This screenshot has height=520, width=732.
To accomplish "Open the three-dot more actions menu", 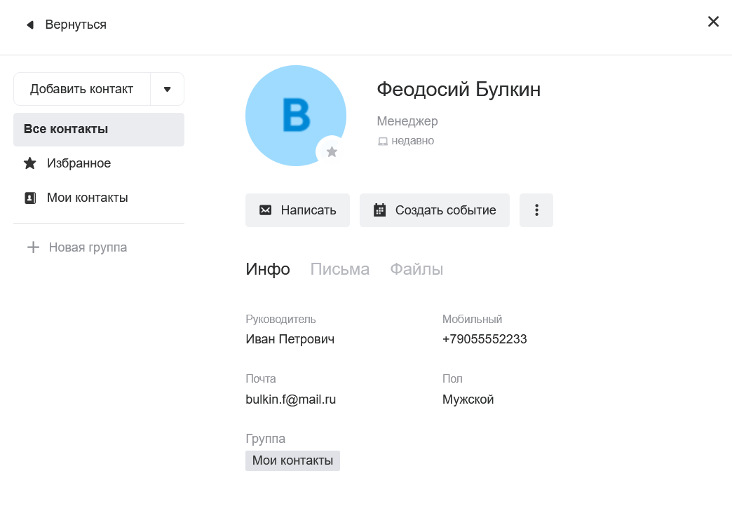I will [536, 210].
